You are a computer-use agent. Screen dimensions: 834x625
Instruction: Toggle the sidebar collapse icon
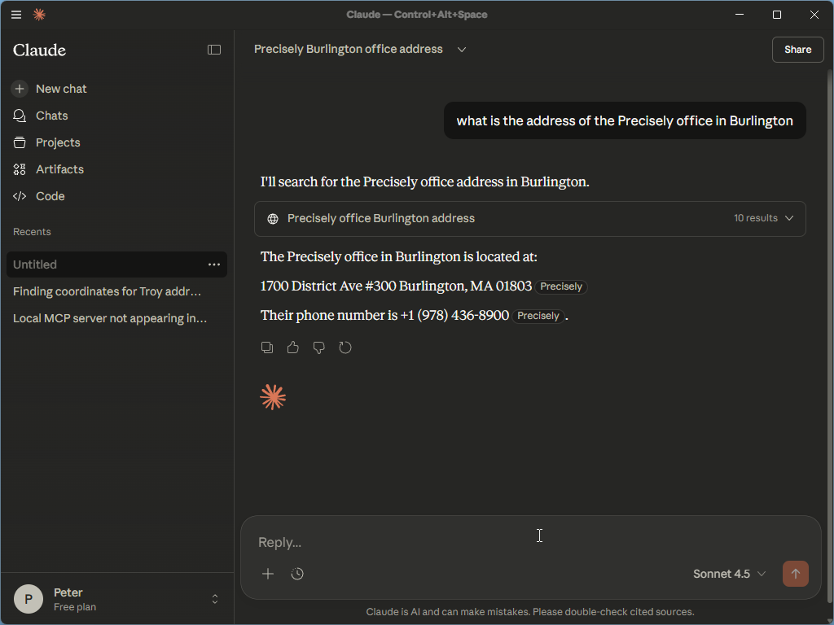tap(214, 50)
